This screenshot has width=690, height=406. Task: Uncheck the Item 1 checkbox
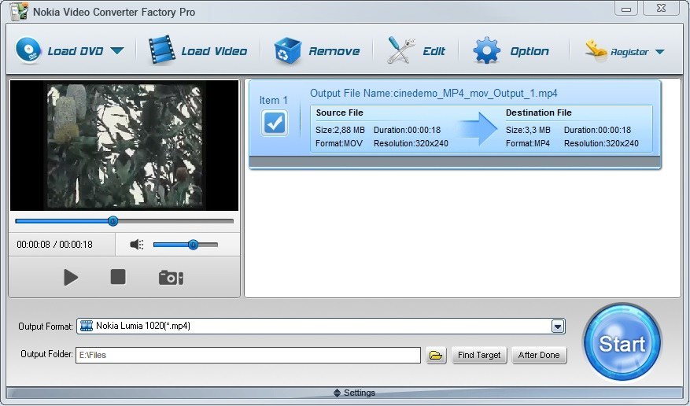pyautogui.click(x=275, y=123)
